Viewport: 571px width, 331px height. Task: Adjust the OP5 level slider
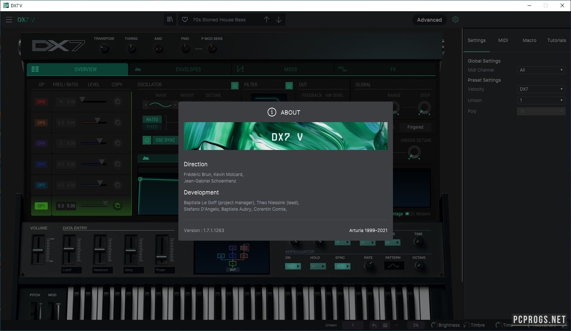point(94,122)
